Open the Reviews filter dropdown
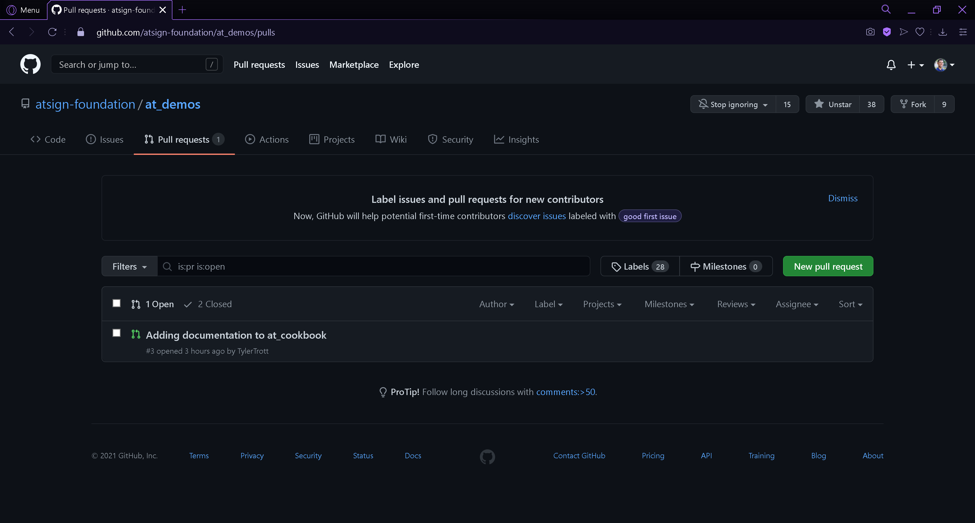 pyautogui.click(x=736, y=304)
